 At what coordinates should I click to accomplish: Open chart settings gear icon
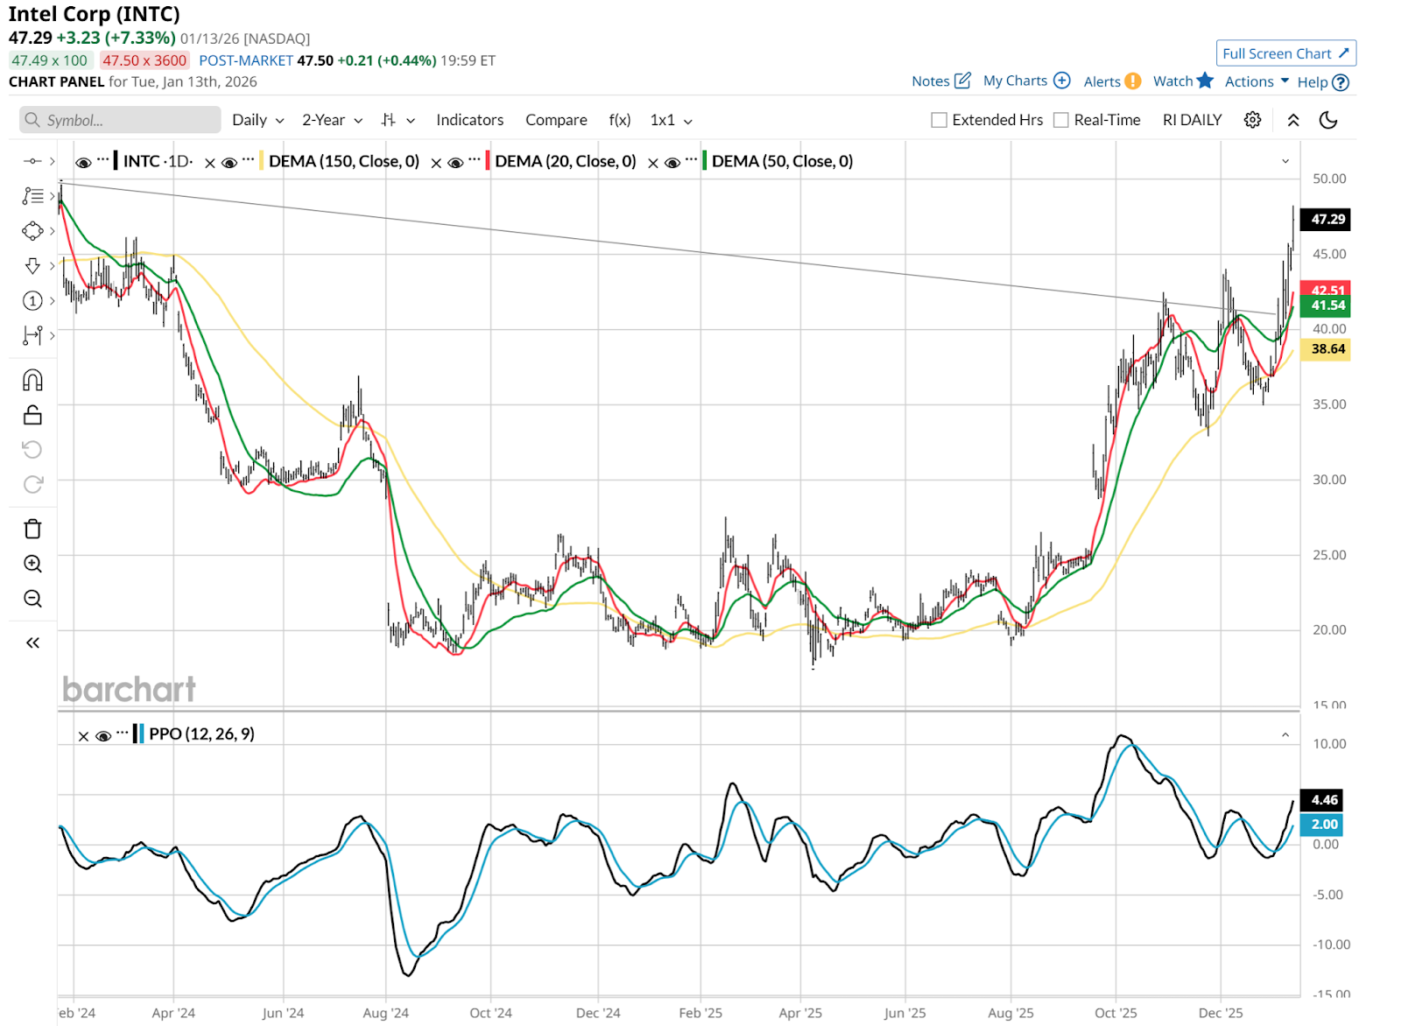click(1252, 120)
